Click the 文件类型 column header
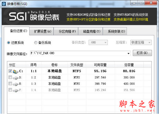159x114 pixels. click(x=77, y=65)
